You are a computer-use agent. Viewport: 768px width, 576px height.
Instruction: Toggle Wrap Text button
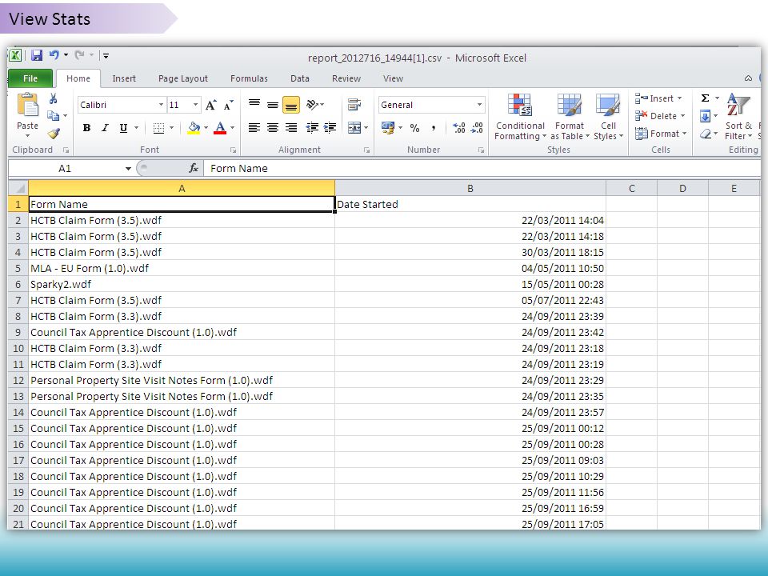tap(354, 104)
